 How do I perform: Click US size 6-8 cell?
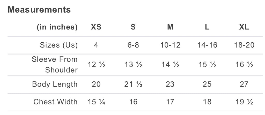pyautogui.click(x=133, y=45)
